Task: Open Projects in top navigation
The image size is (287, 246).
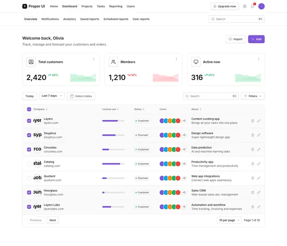Action: pyautogui.click(x=87, y=6)
